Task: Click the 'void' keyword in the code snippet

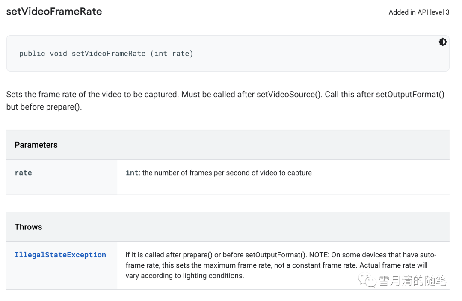Action: pos(58,54)
